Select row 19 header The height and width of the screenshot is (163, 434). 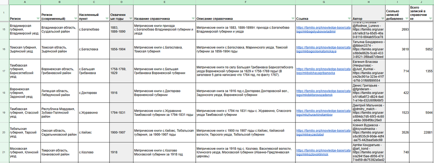4,113
